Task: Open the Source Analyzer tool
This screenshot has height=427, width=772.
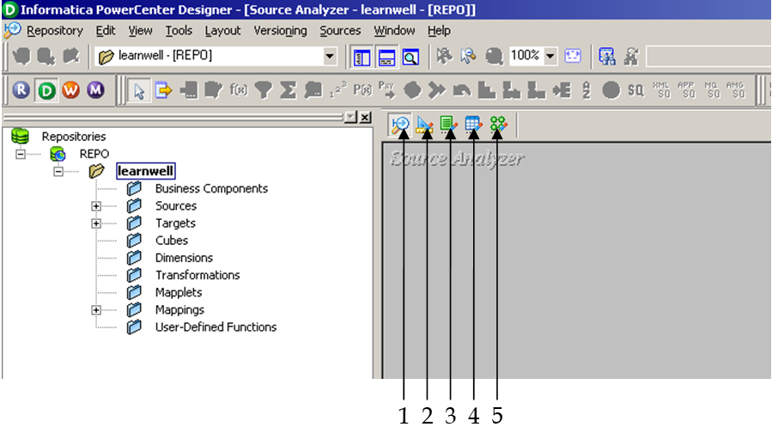Action: click(x=400, y=125)
